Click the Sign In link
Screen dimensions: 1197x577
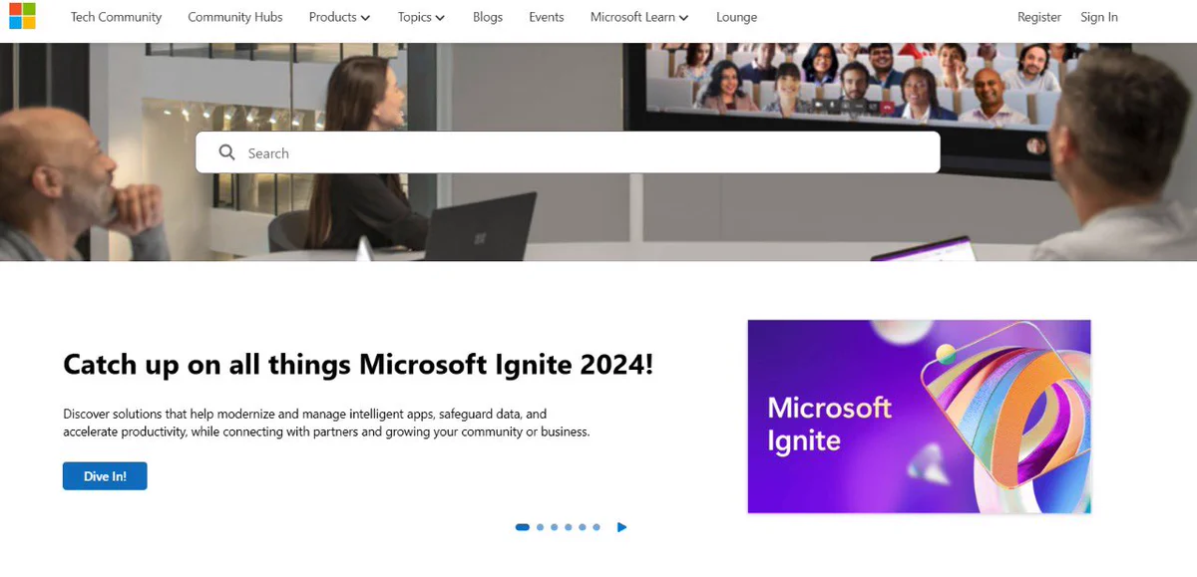[1099, 17]
